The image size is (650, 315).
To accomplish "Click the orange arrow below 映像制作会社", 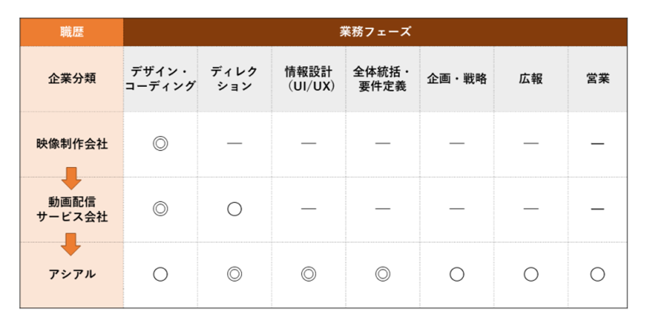I will pyautogui.click(x=71, y=178).
